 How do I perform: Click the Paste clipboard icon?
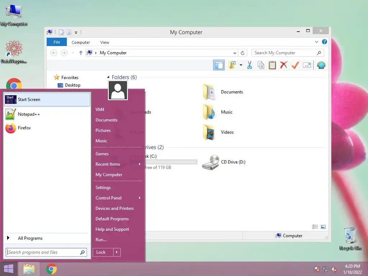[272, 65]
